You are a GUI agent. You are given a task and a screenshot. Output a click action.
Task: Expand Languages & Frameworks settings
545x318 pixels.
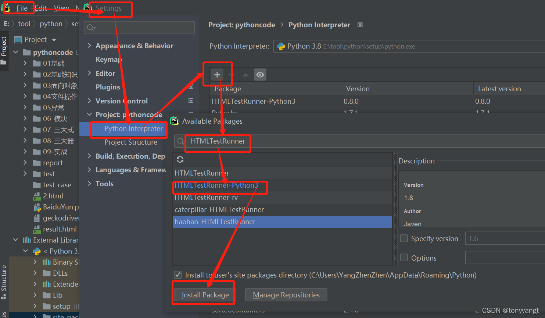[x=89, y=170]
